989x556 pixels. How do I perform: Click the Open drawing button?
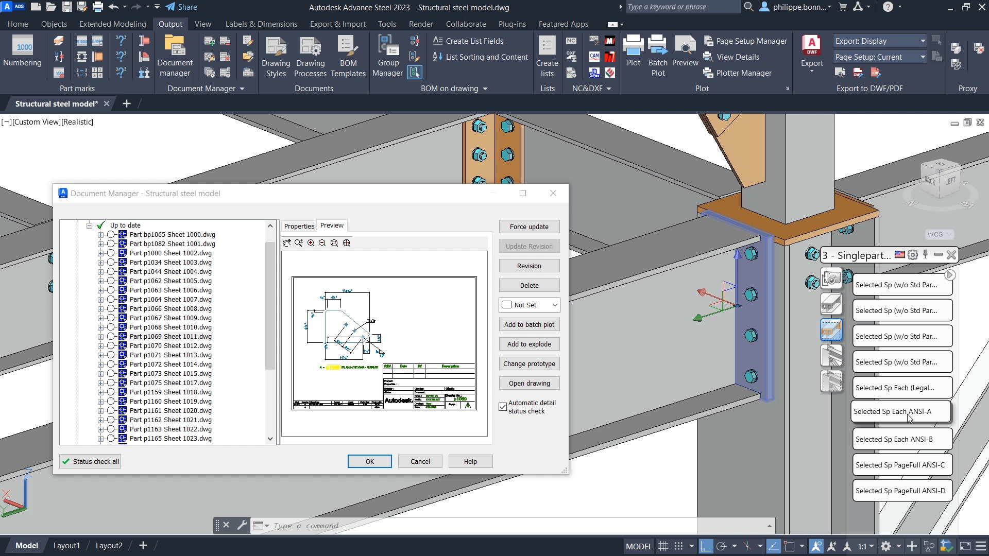click(529, 383)
